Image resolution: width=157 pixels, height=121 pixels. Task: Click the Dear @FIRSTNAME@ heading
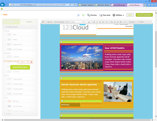tap(115, 48)
